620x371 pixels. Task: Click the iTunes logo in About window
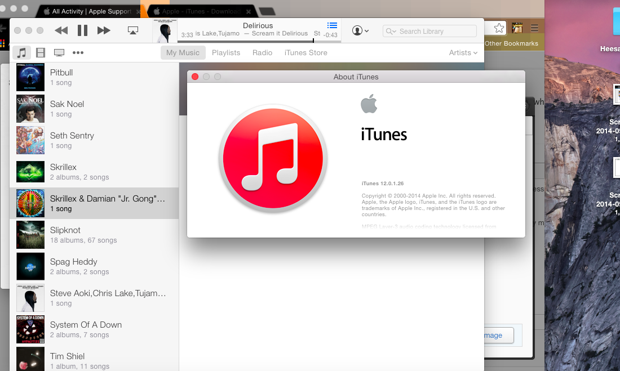[x=273, y=158]
